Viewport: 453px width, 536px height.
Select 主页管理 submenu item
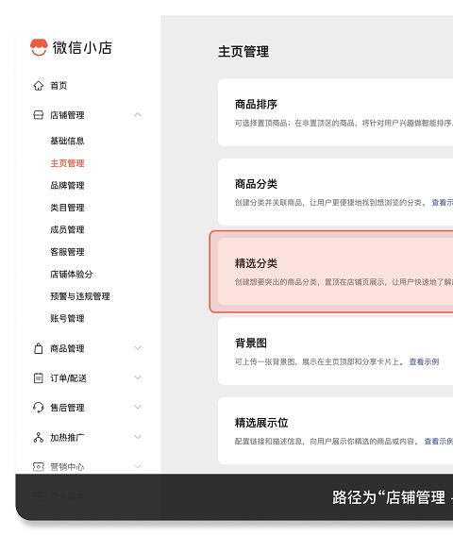[67, 163]
